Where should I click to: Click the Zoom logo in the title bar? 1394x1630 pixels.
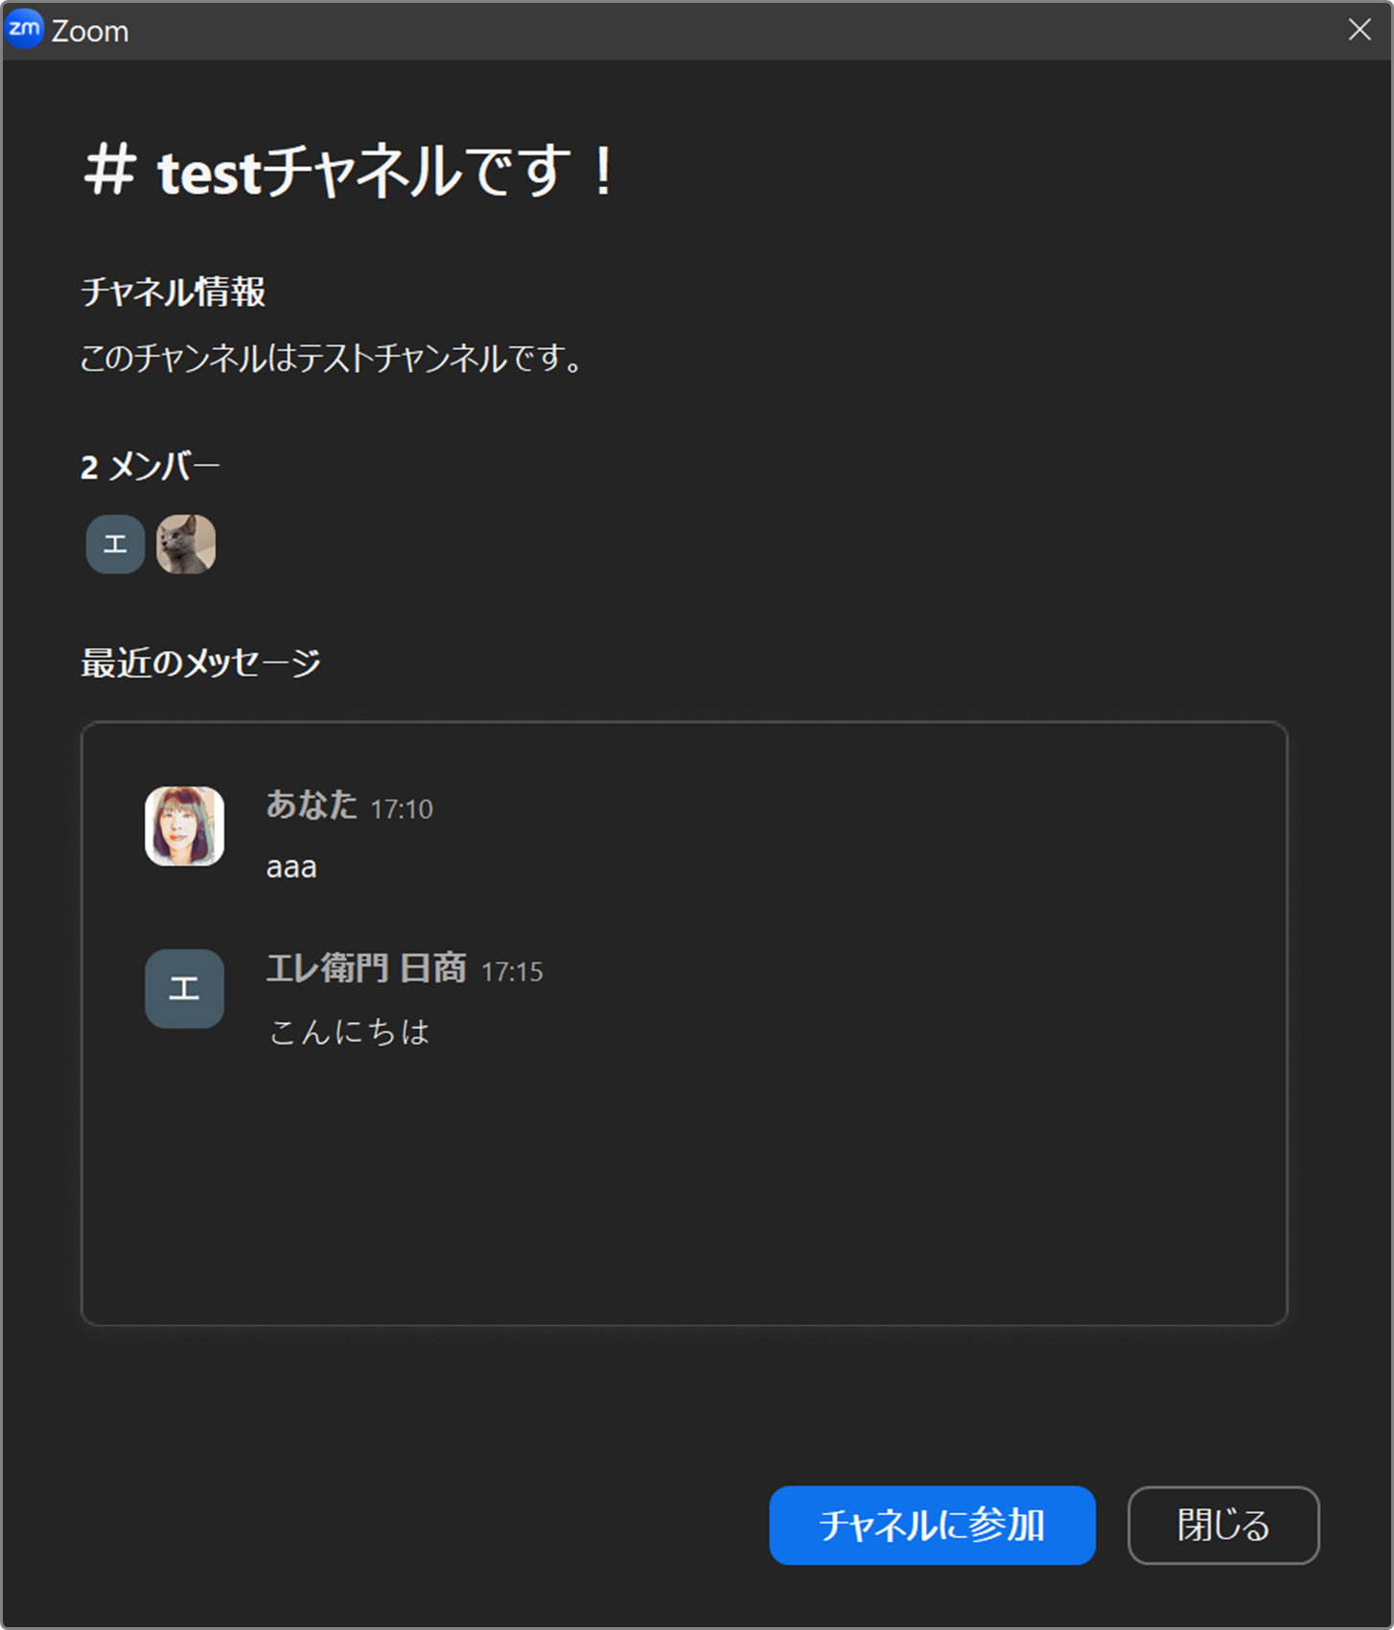coord(24,30)
